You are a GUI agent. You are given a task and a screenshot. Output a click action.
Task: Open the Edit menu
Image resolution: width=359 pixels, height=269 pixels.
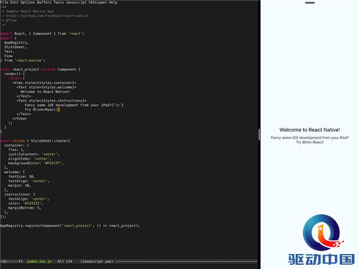click(x=15, y=2)
